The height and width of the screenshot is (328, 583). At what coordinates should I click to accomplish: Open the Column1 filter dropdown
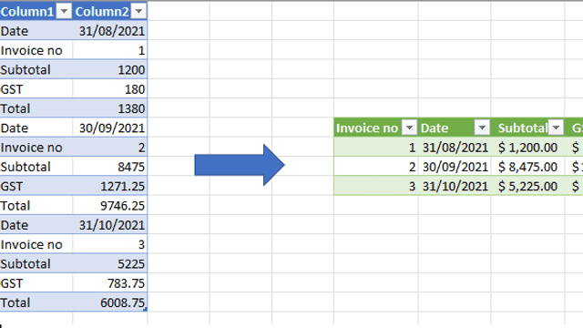tap(64, 12)
